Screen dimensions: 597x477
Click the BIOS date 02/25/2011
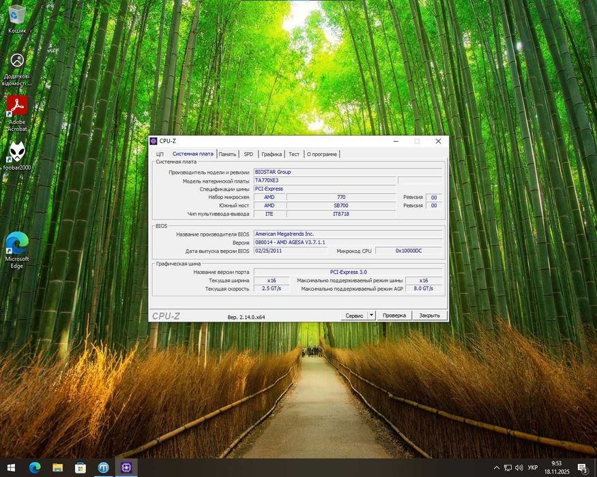click(291, 251)
